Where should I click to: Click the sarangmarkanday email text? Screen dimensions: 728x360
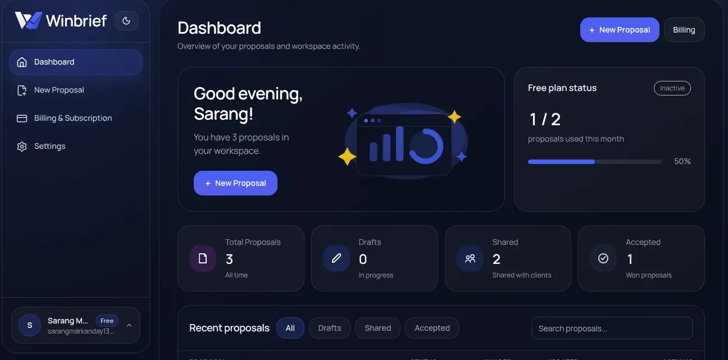click(x=81, y=331)
